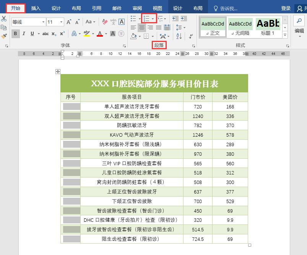This screenshot has height=255, width=307.
Task: Toggle italic formatting
Action: (x=24, y=34)
